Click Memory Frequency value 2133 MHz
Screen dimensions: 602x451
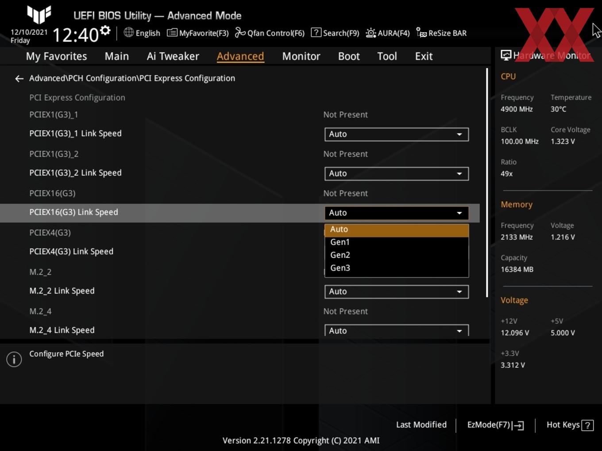pos(517,237)
